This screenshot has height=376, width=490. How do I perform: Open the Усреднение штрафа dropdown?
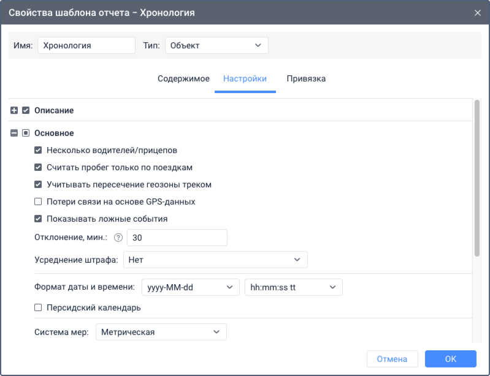click(215, 260)
